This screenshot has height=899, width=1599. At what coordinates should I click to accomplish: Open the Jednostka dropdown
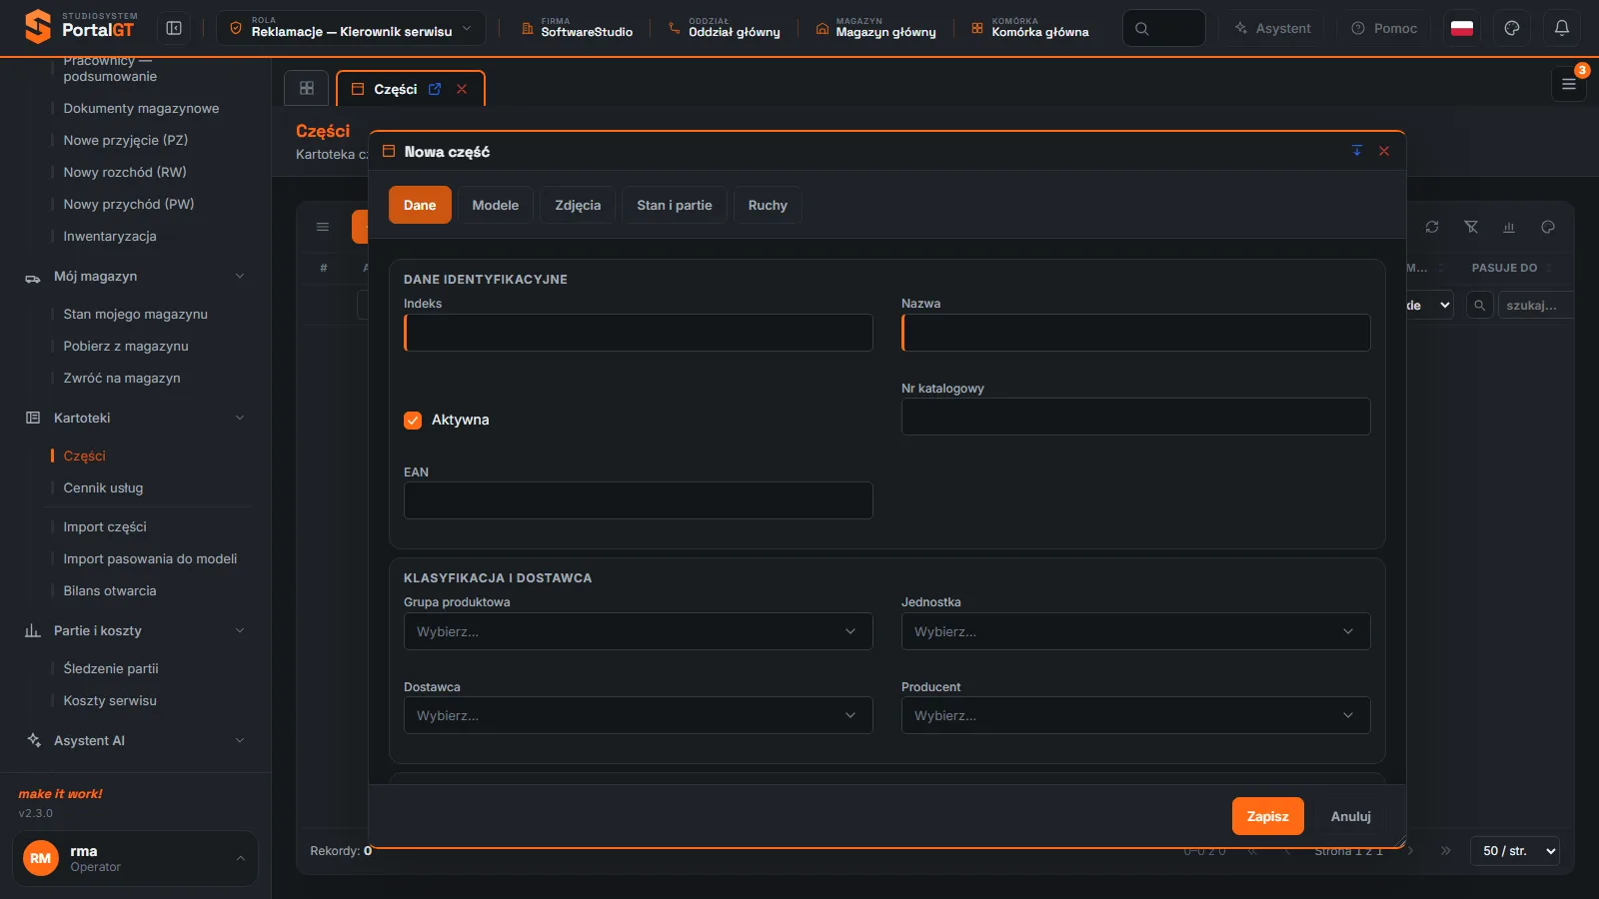(x=1136, y=631)
